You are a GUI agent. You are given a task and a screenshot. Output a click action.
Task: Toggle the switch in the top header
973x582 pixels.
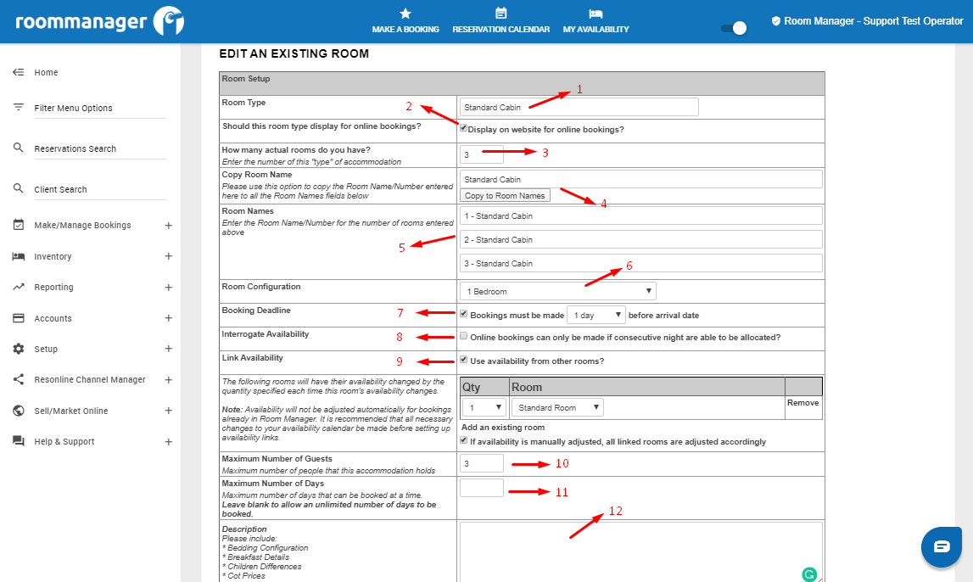734,28
